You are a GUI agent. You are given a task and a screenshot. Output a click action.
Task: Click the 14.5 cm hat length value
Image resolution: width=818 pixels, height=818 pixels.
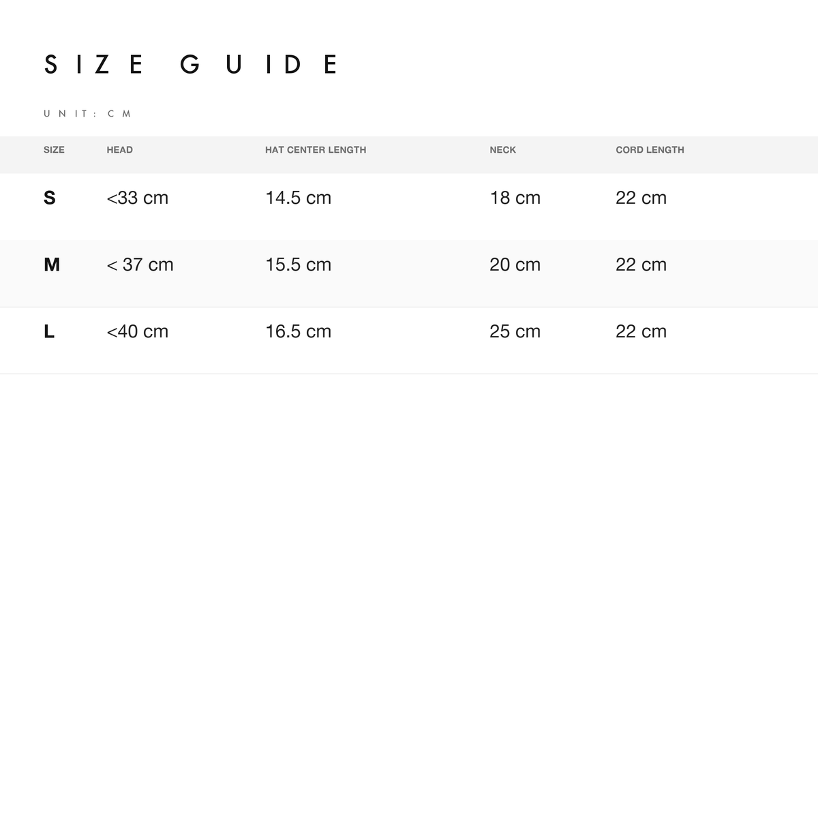(x=299, y=198)
